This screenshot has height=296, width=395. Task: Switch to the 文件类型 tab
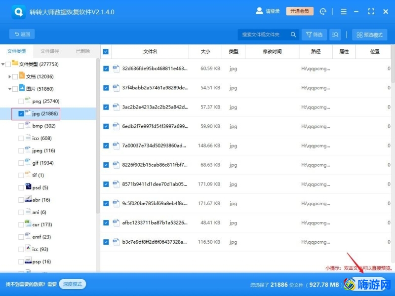tap(16, 51)
